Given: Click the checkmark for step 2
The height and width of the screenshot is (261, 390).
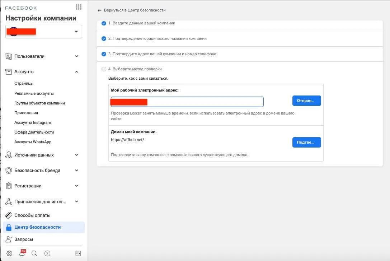Looking at the screenshot, I should pos(104,38).
